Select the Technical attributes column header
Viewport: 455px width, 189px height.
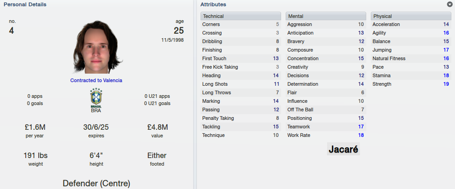point(241,16)
